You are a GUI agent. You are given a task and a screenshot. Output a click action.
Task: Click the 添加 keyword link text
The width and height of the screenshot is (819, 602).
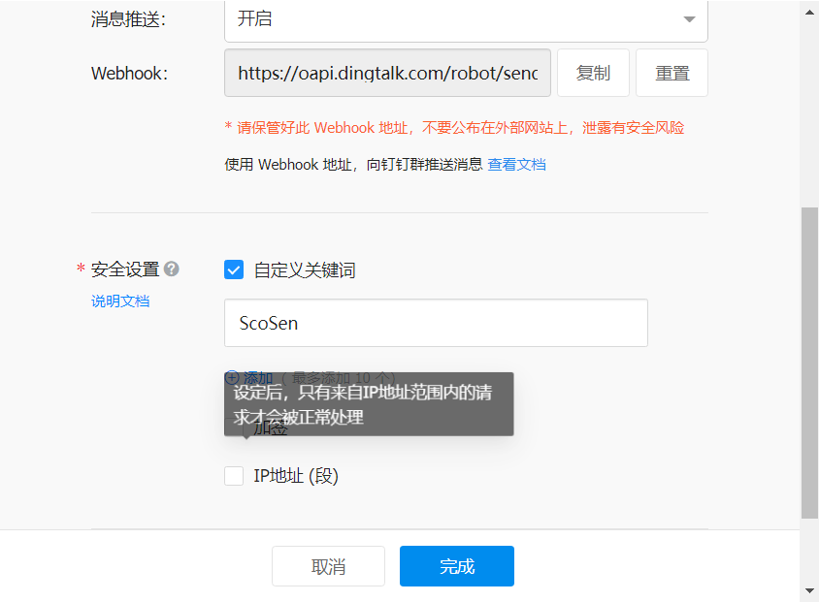tap(258, 377)
